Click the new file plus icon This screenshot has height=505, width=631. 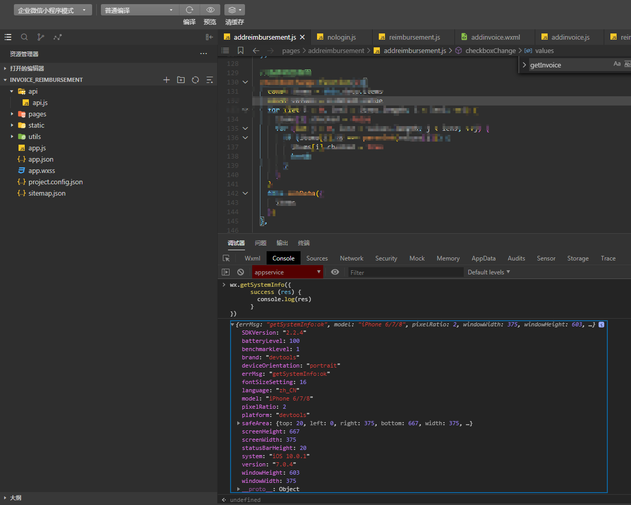tap(166, 80)
